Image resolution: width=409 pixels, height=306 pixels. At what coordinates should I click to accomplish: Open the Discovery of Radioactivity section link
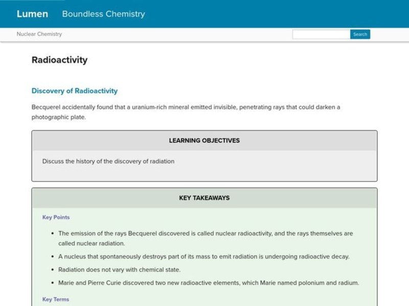coord(75,91)
